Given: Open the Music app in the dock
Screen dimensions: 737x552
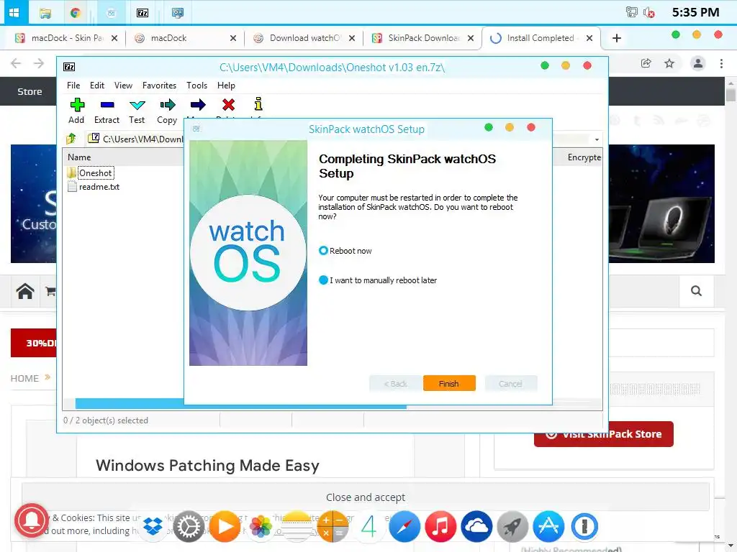Looking at the screenshot, I should (440, 526).
